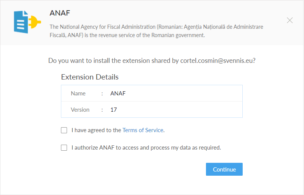Click the ANAF extension document-plug icon
This screenshot has height=195, width=304.
point(27,22)
